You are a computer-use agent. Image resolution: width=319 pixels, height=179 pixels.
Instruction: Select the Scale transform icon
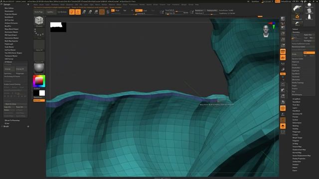(x=90, y=12)
